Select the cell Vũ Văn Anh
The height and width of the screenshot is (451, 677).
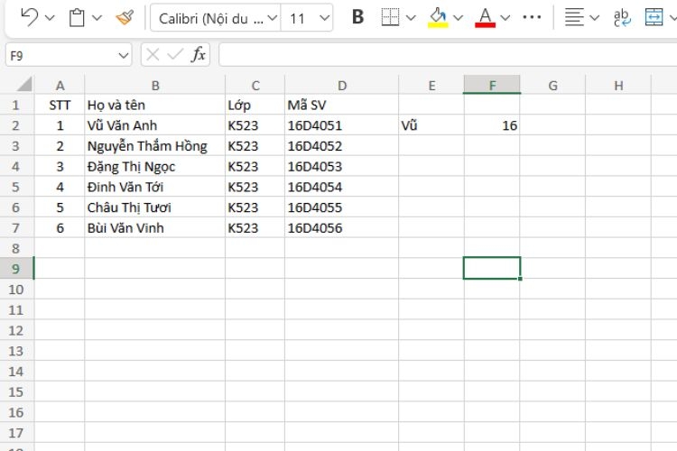[155, 125]
